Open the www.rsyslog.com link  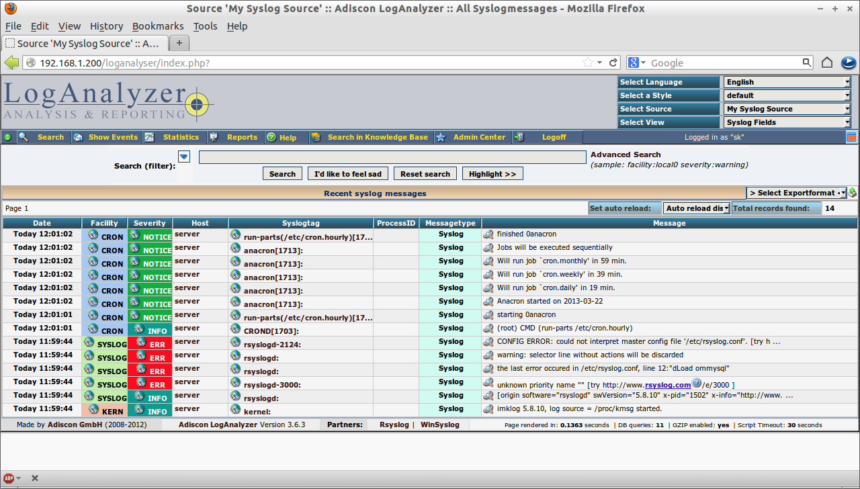668,385
